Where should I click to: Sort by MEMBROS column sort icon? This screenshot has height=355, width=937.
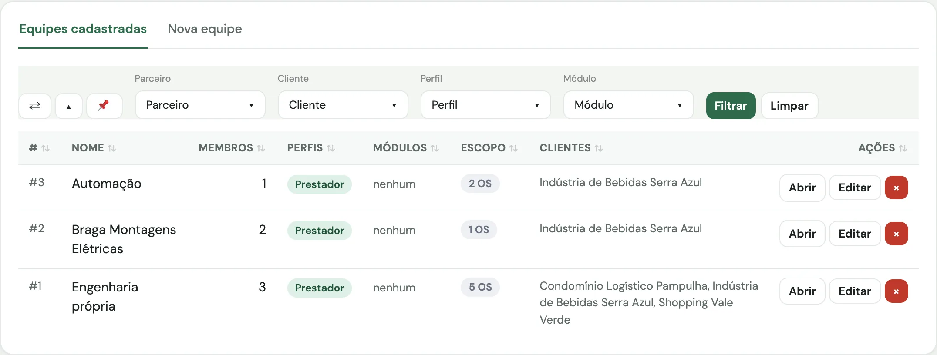click(261, 148)
